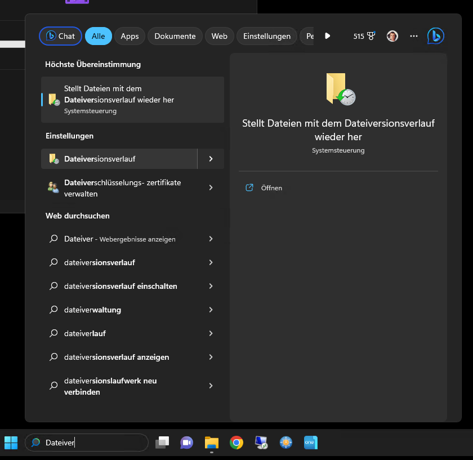
Task: Expand 'dateiversionsverlauf einschalten' suggestion arrow
Action: pyautogui.click(x=211, y=286)
